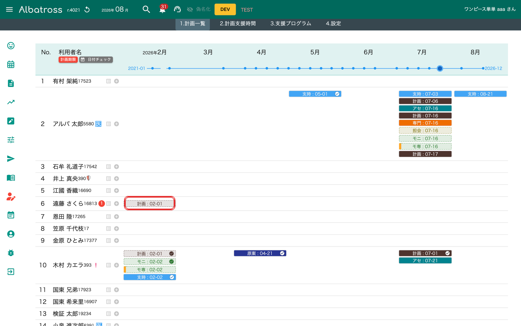This screenshot has height=326, width=521.
Task: Open the search magnifier icon
Action: click(147, 9)
